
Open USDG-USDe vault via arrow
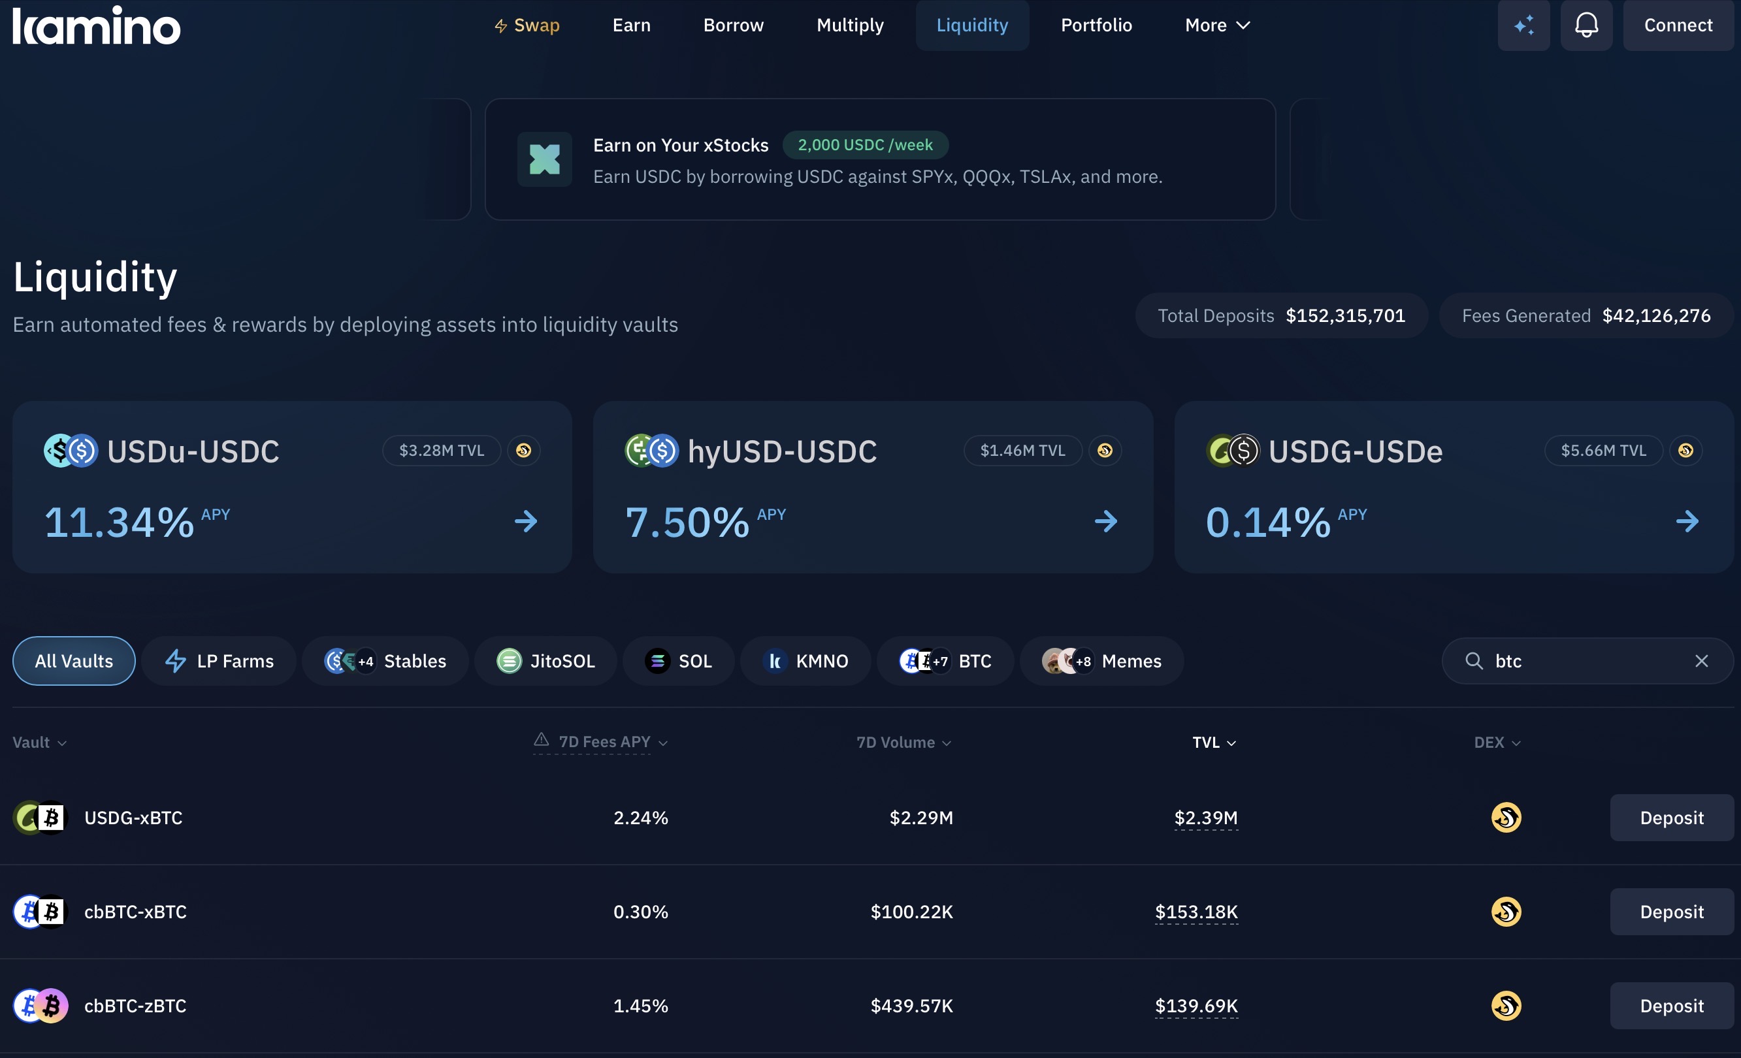coord(1687,522)
